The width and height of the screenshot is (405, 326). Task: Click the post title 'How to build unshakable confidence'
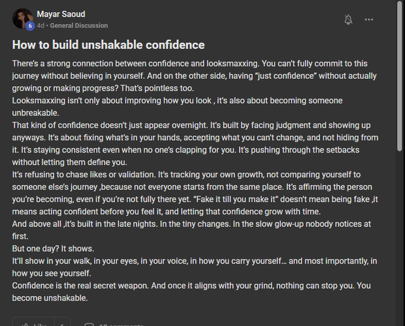pos(108,45)
